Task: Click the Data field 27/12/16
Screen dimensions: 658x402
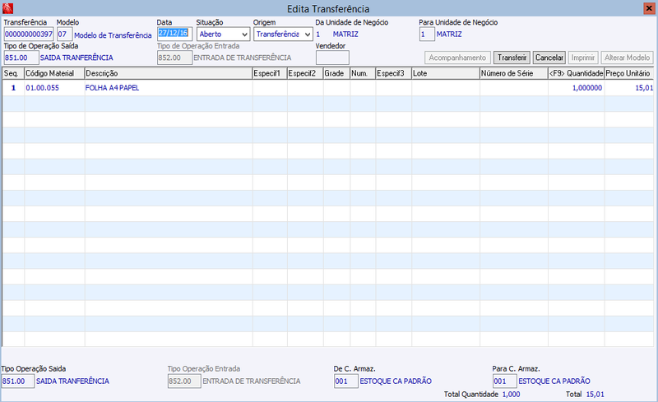Action: click(x=175, y=34)
